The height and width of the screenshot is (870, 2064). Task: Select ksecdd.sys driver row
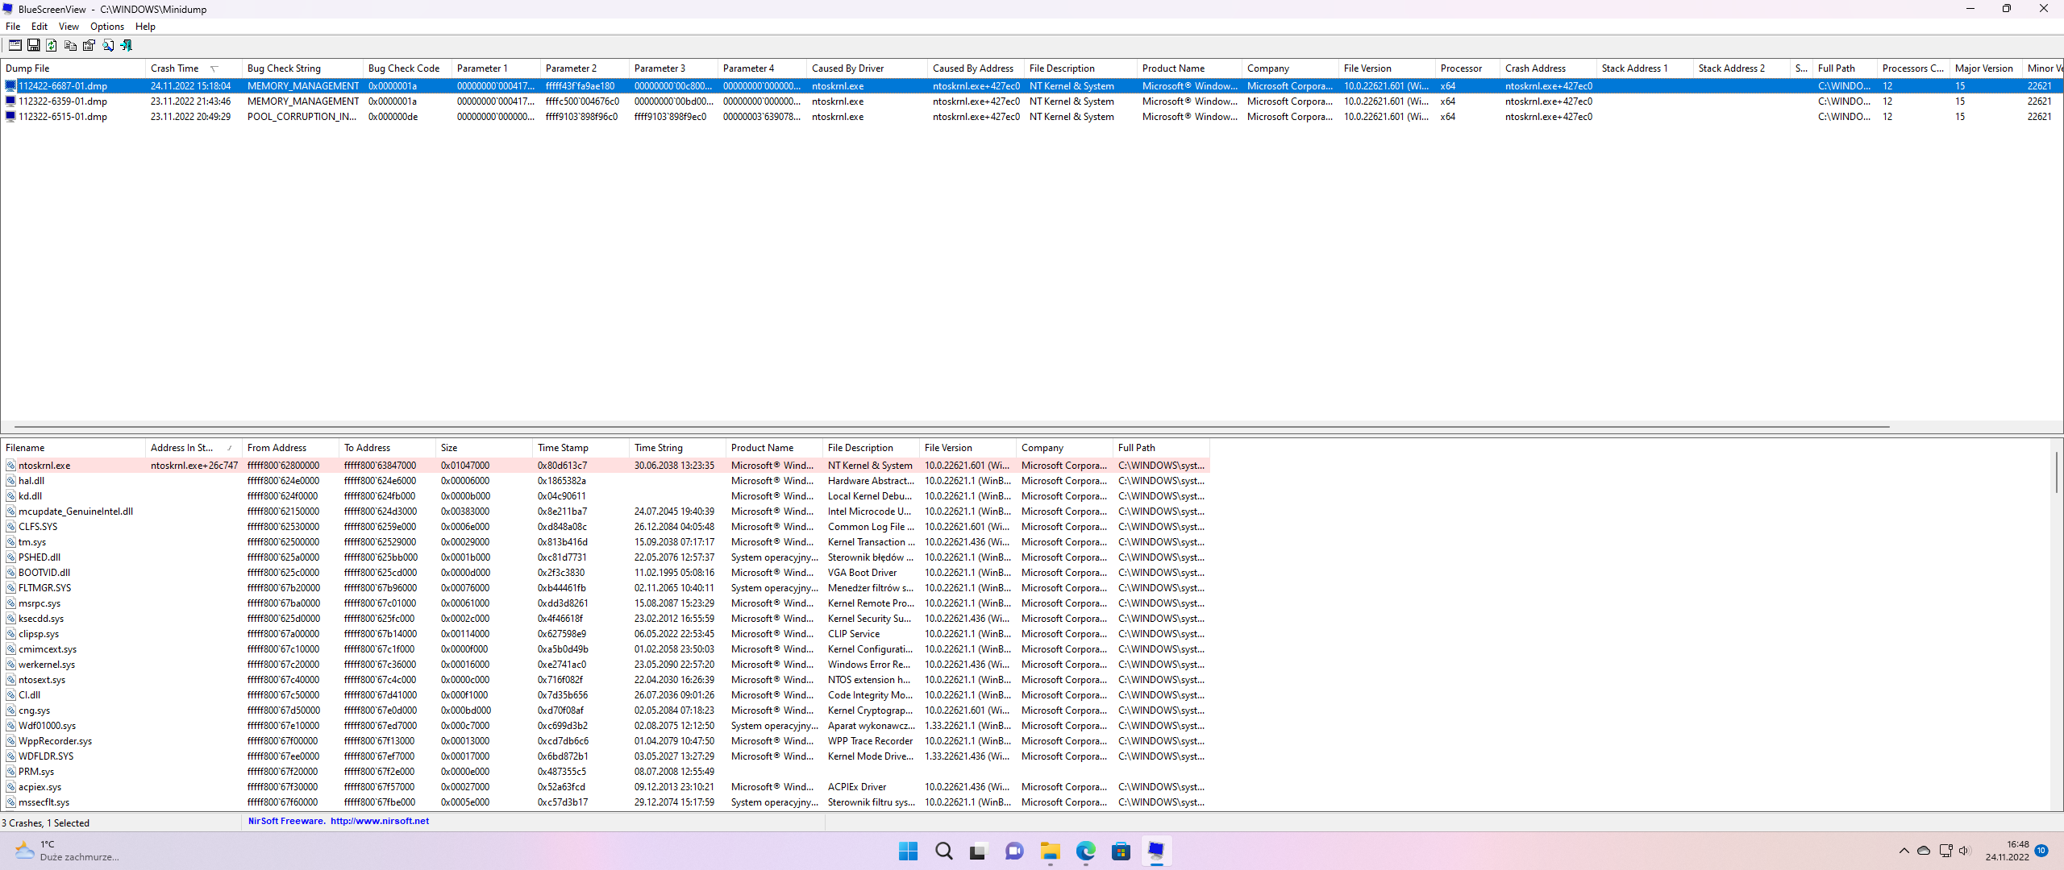click(605, 619)
